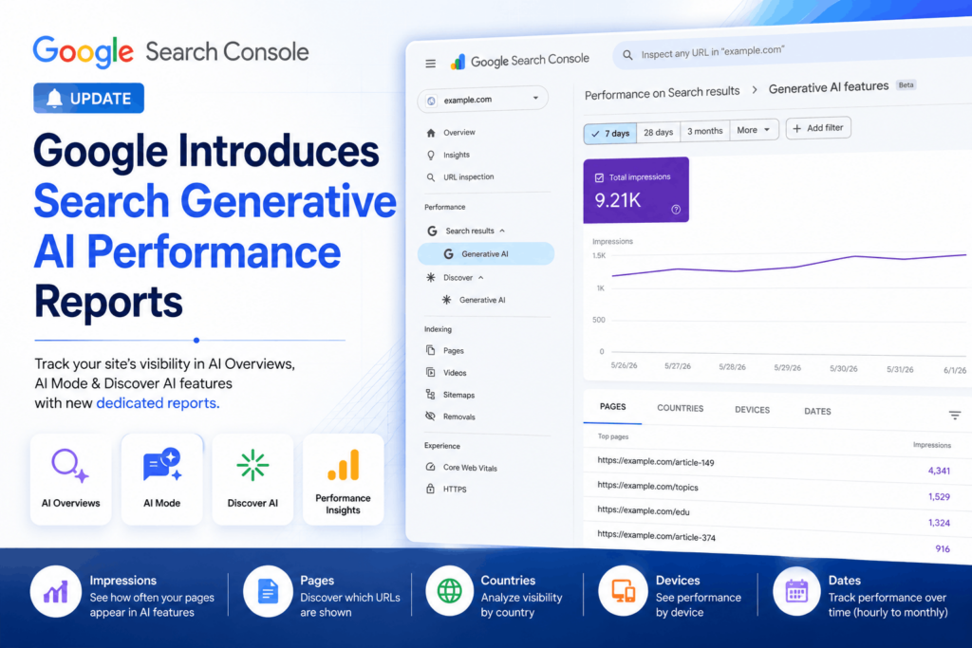Click the Discover AI green burst icon
Screen dimensions: 972x648
point(252,465)
